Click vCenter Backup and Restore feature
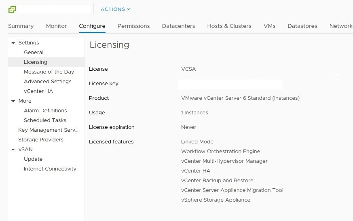The width and height of the screenshot is (353, 221). (x=217, y=180)
